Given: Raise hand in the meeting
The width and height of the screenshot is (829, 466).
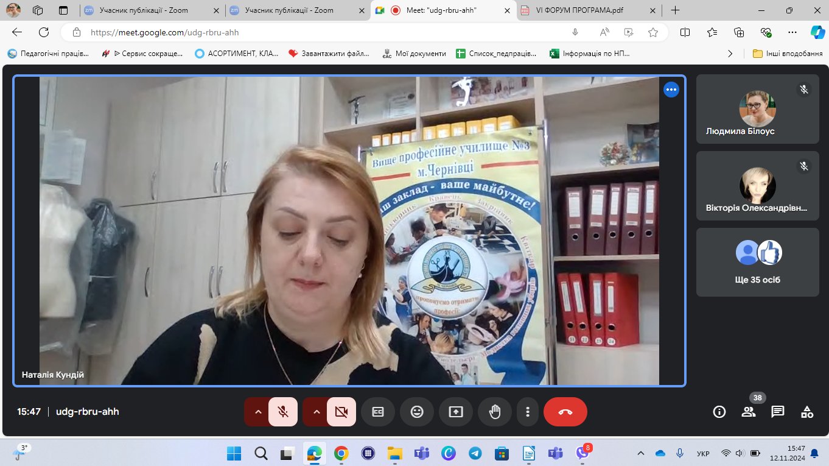Looking at the screenshot, I should pos(495,412).
